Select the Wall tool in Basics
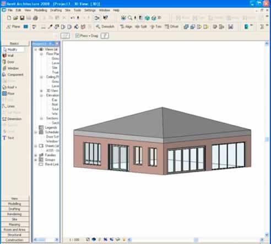This screenshot has width=271, height=244. point(8,56)
